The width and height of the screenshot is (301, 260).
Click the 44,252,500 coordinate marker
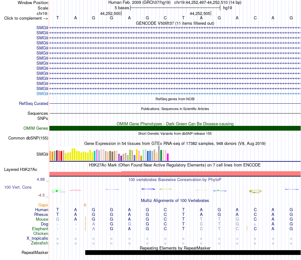tap(110, 13)
